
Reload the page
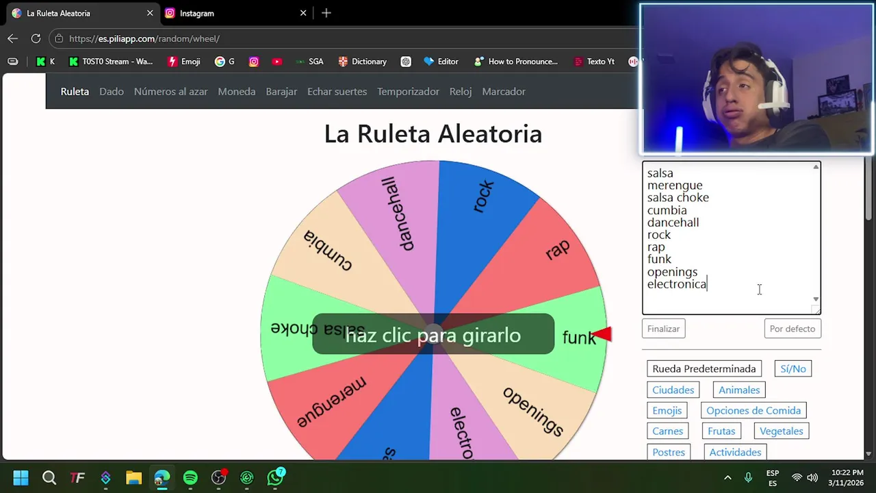click(x=36, y=39)
